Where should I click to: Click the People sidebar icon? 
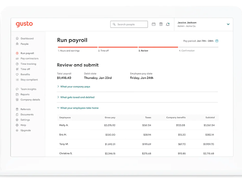point(17,44)
